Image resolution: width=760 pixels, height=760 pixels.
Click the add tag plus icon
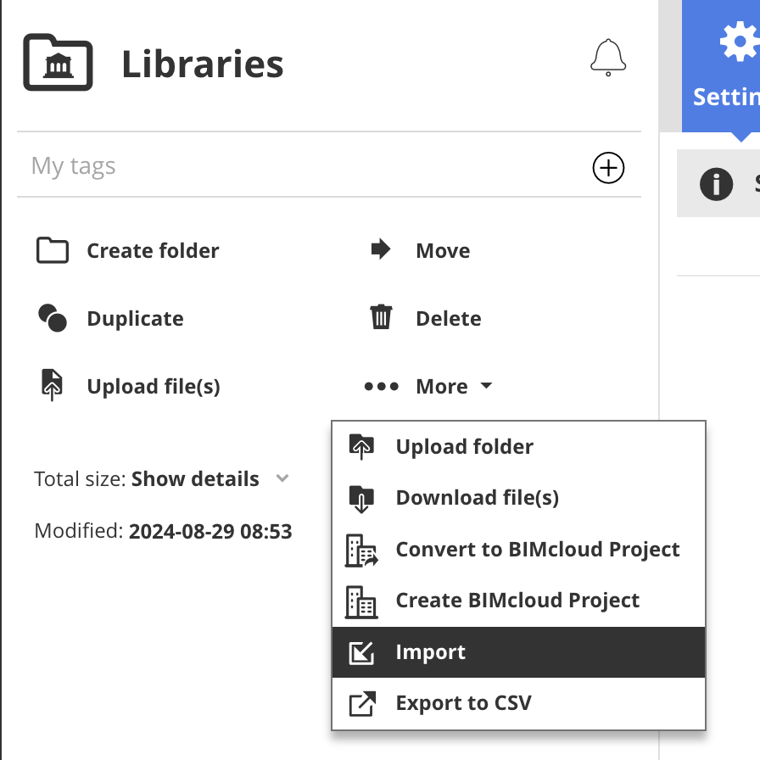(x=607, y=168)
